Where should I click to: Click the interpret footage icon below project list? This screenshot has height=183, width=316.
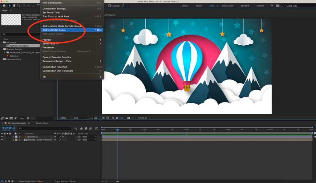pos(2,118)
